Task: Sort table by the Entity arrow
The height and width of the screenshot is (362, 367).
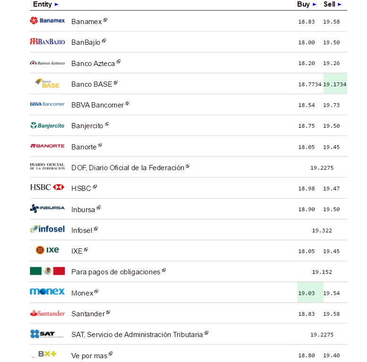Action: point(57,4)
